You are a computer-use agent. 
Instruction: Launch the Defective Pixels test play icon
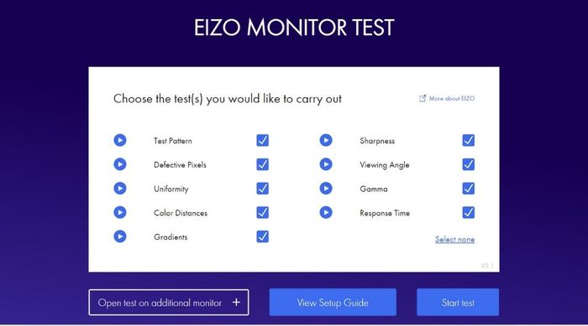pos(120,164)
